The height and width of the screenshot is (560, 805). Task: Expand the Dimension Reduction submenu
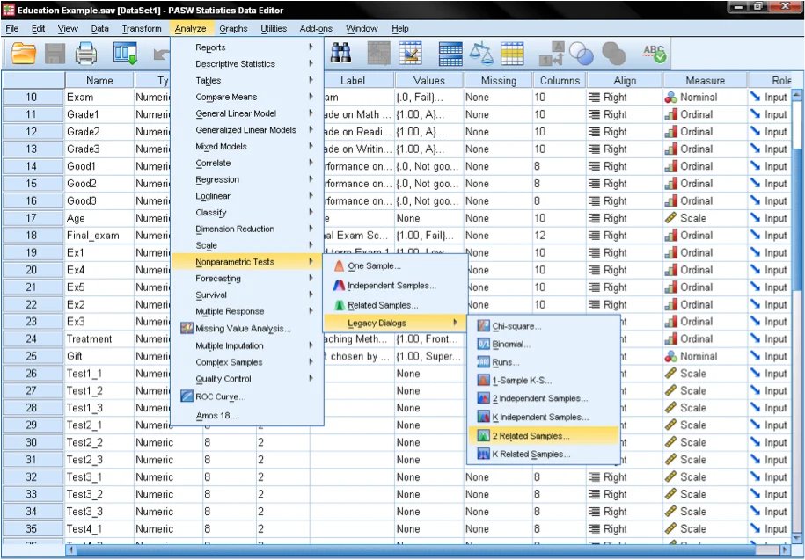247,229
